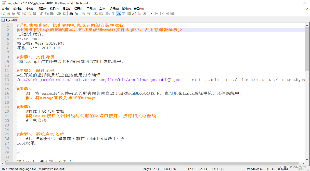Screen dimensions: 310x171
Task: Click the Save recorded macro icon
Action: (173, 14)
